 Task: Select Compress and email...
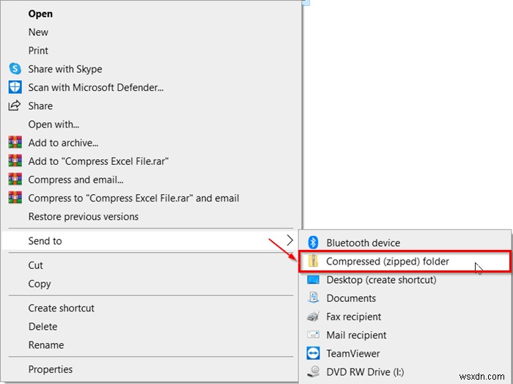[x=152, y=180]
